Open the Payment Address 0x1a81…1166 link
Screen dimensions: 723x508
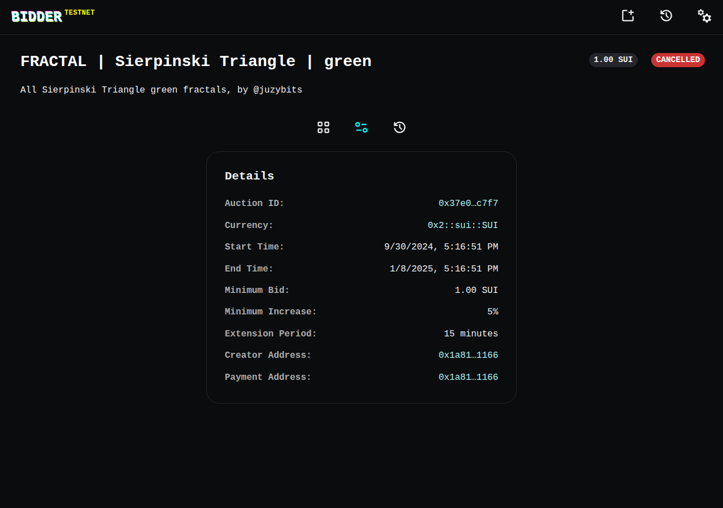tap(468, 377)
